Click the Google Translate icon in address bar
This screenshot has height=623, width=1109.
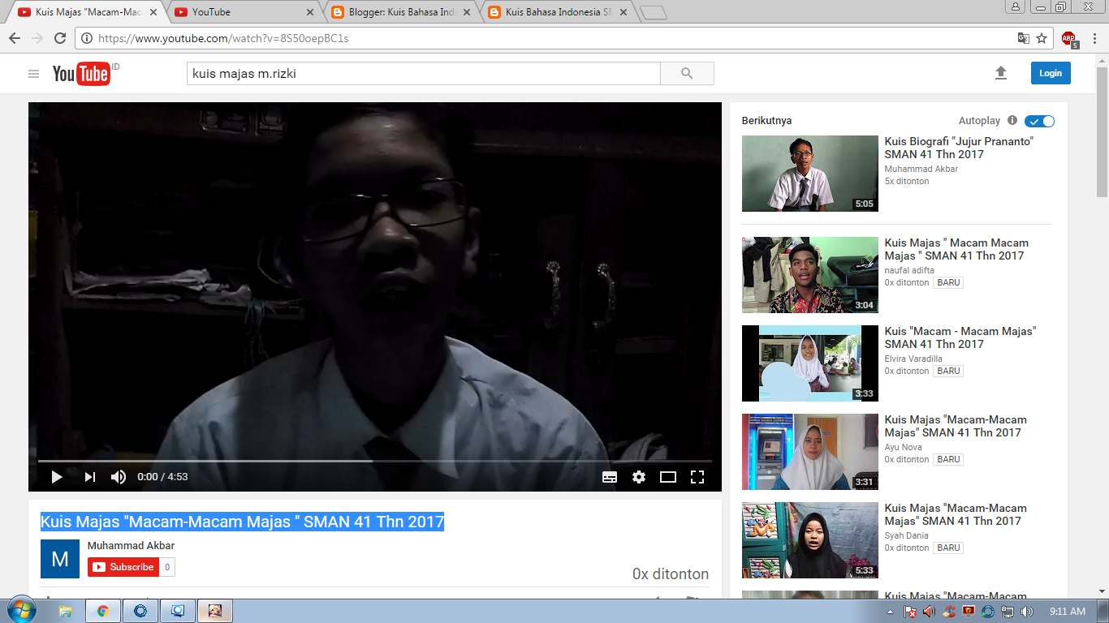click(x=1024, y=38)
